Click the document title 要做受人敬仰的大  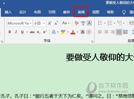click(100, 57)
